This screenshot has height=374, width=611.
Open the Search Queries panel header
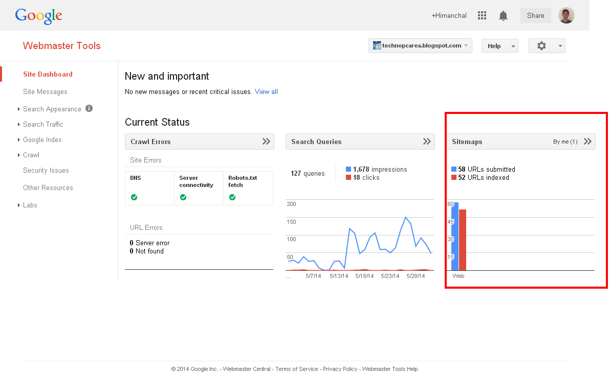[360, 142]
